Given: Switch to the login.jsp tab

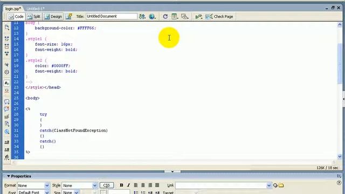Looking at the screenshot, I should (x=13, y=9).
